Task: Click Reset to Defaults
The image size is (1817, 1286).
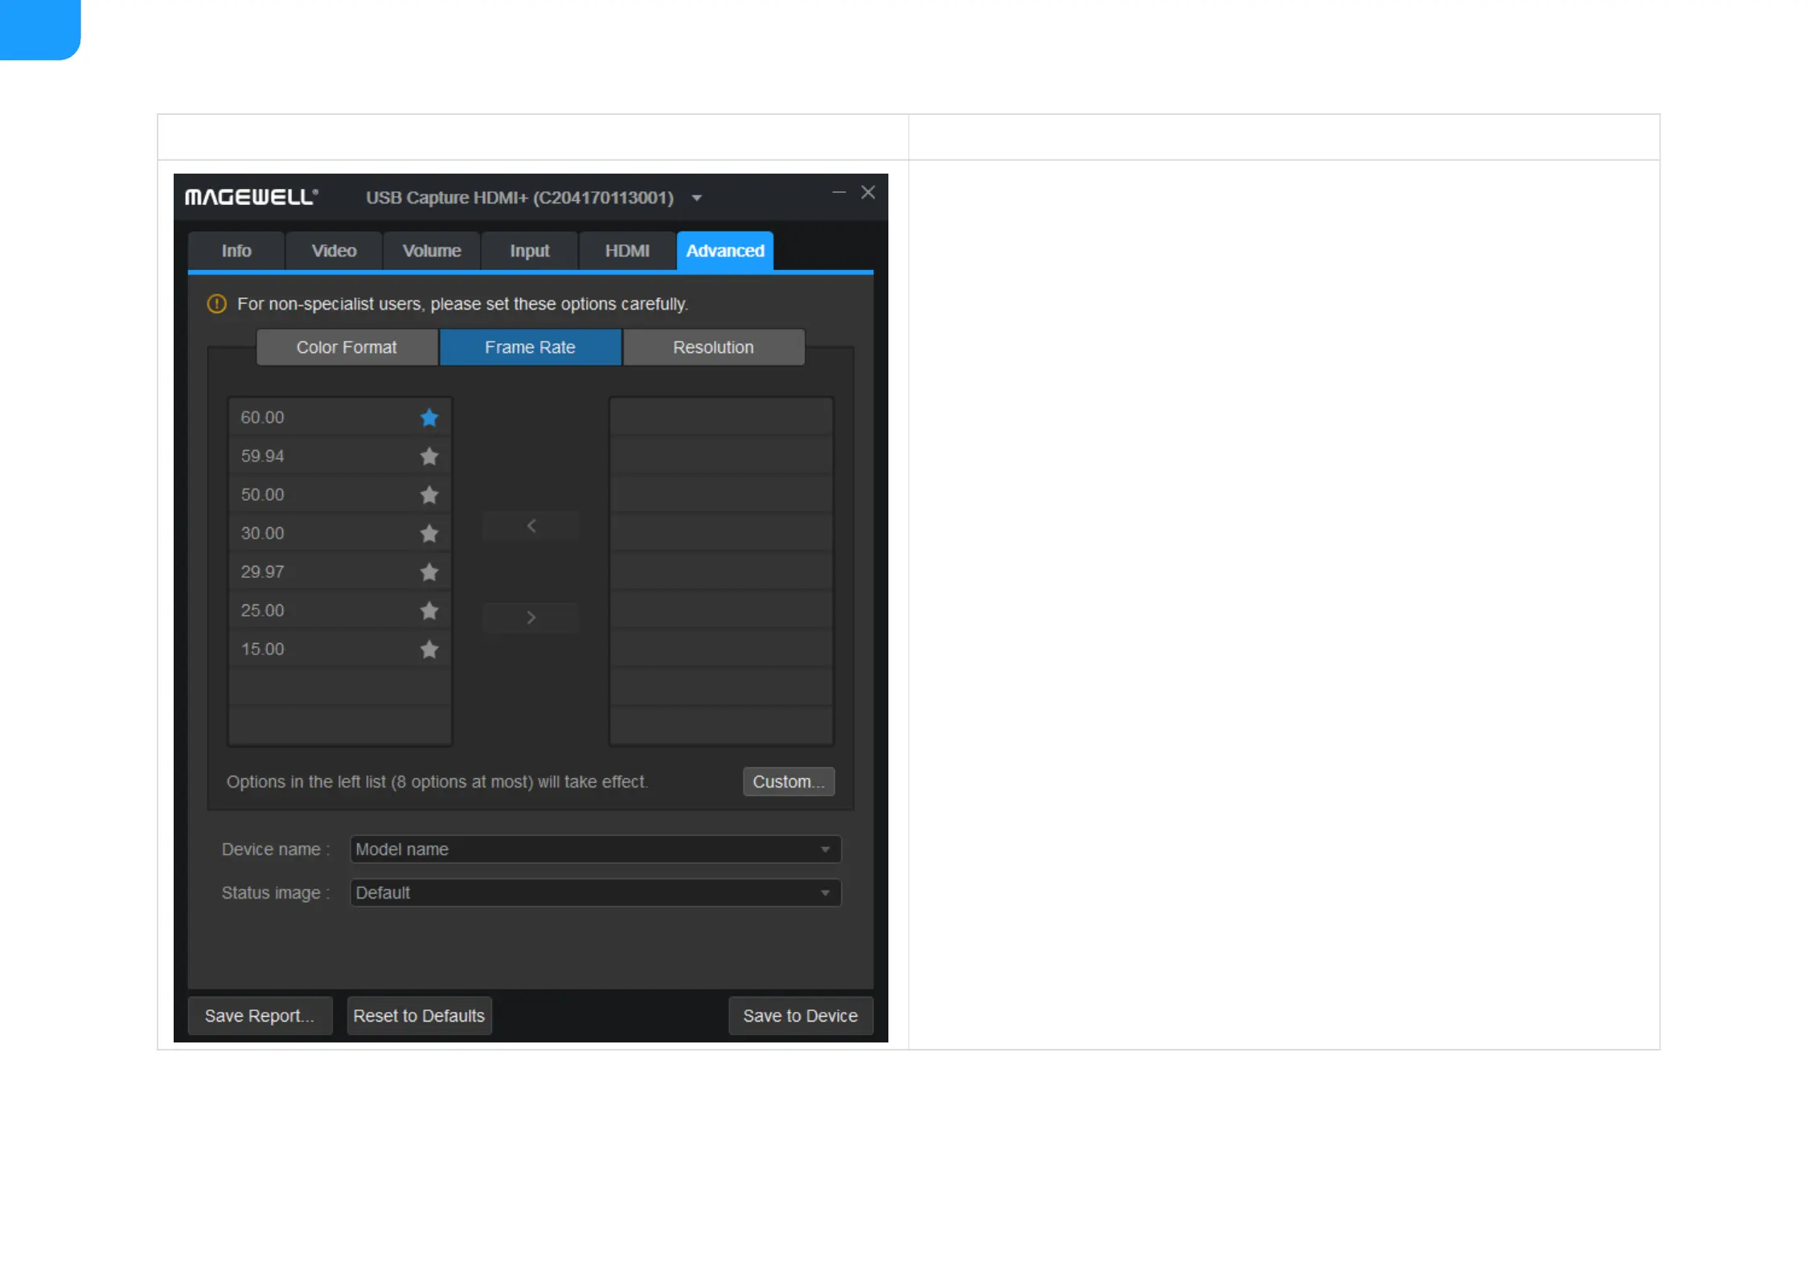Action: 419,1016
